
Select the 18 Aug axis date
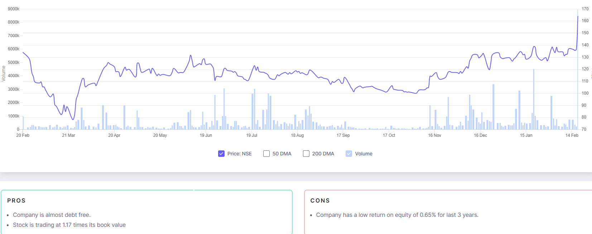(x=297, y=135)
